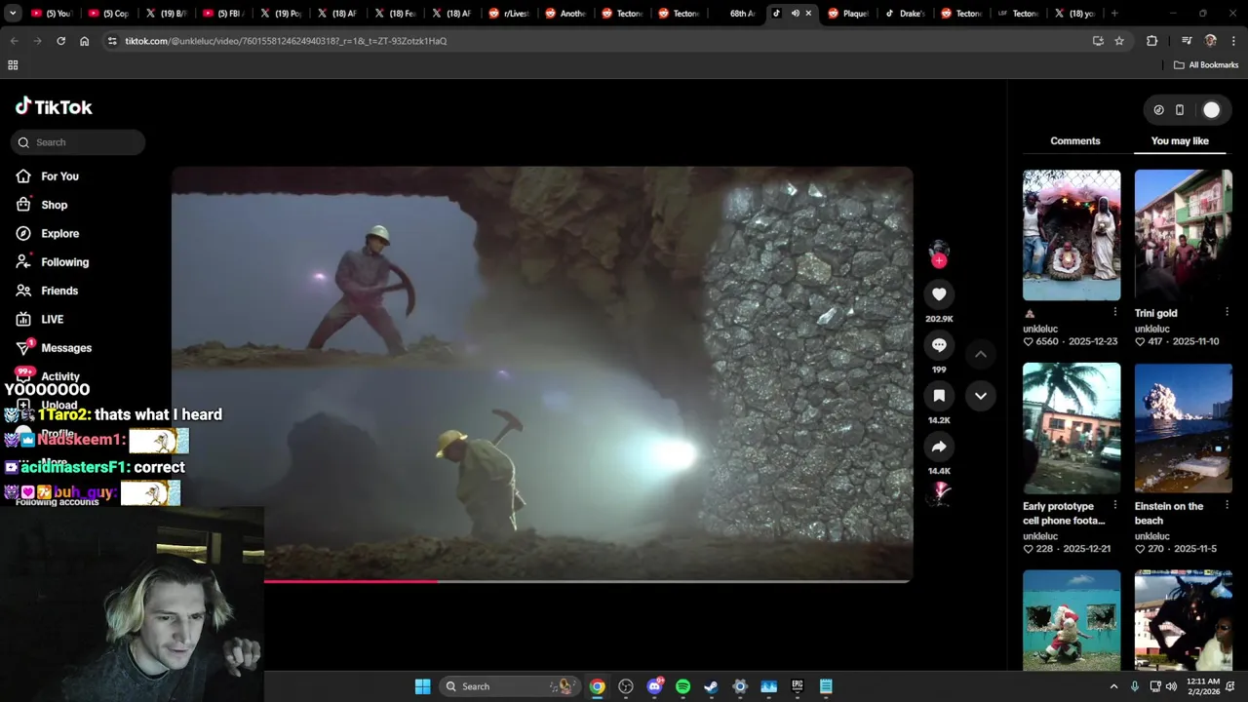
Task: Go to next video with down chevron
Action: click(x=980, y=396)
